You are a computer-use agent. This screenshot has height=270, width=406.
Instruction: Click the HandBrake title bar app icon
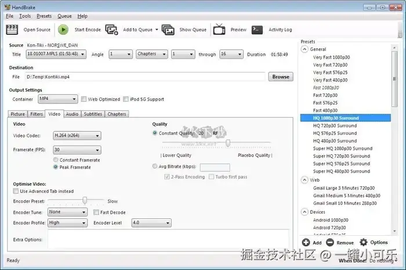coord(8,7)
